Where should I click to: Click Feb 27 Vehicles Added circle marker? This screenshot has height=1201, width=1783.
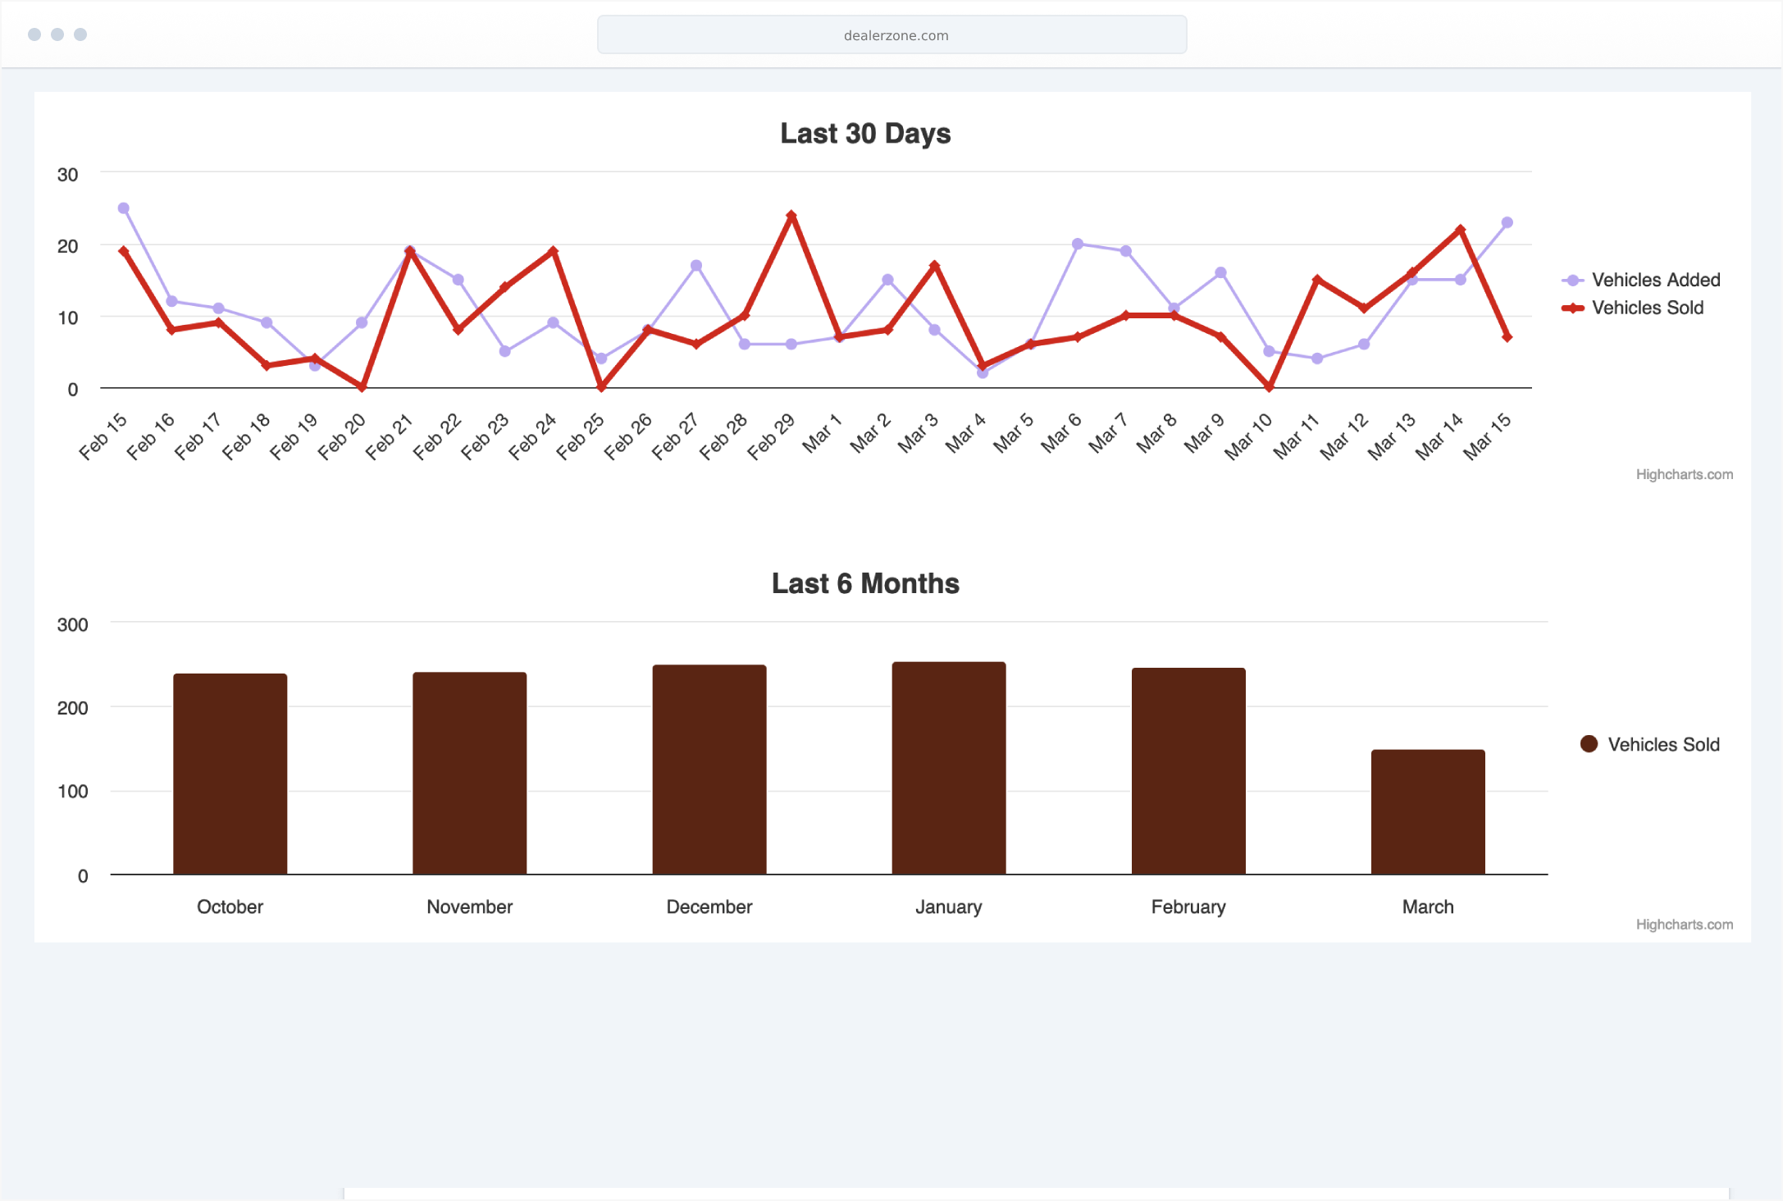tap(696, 266)
